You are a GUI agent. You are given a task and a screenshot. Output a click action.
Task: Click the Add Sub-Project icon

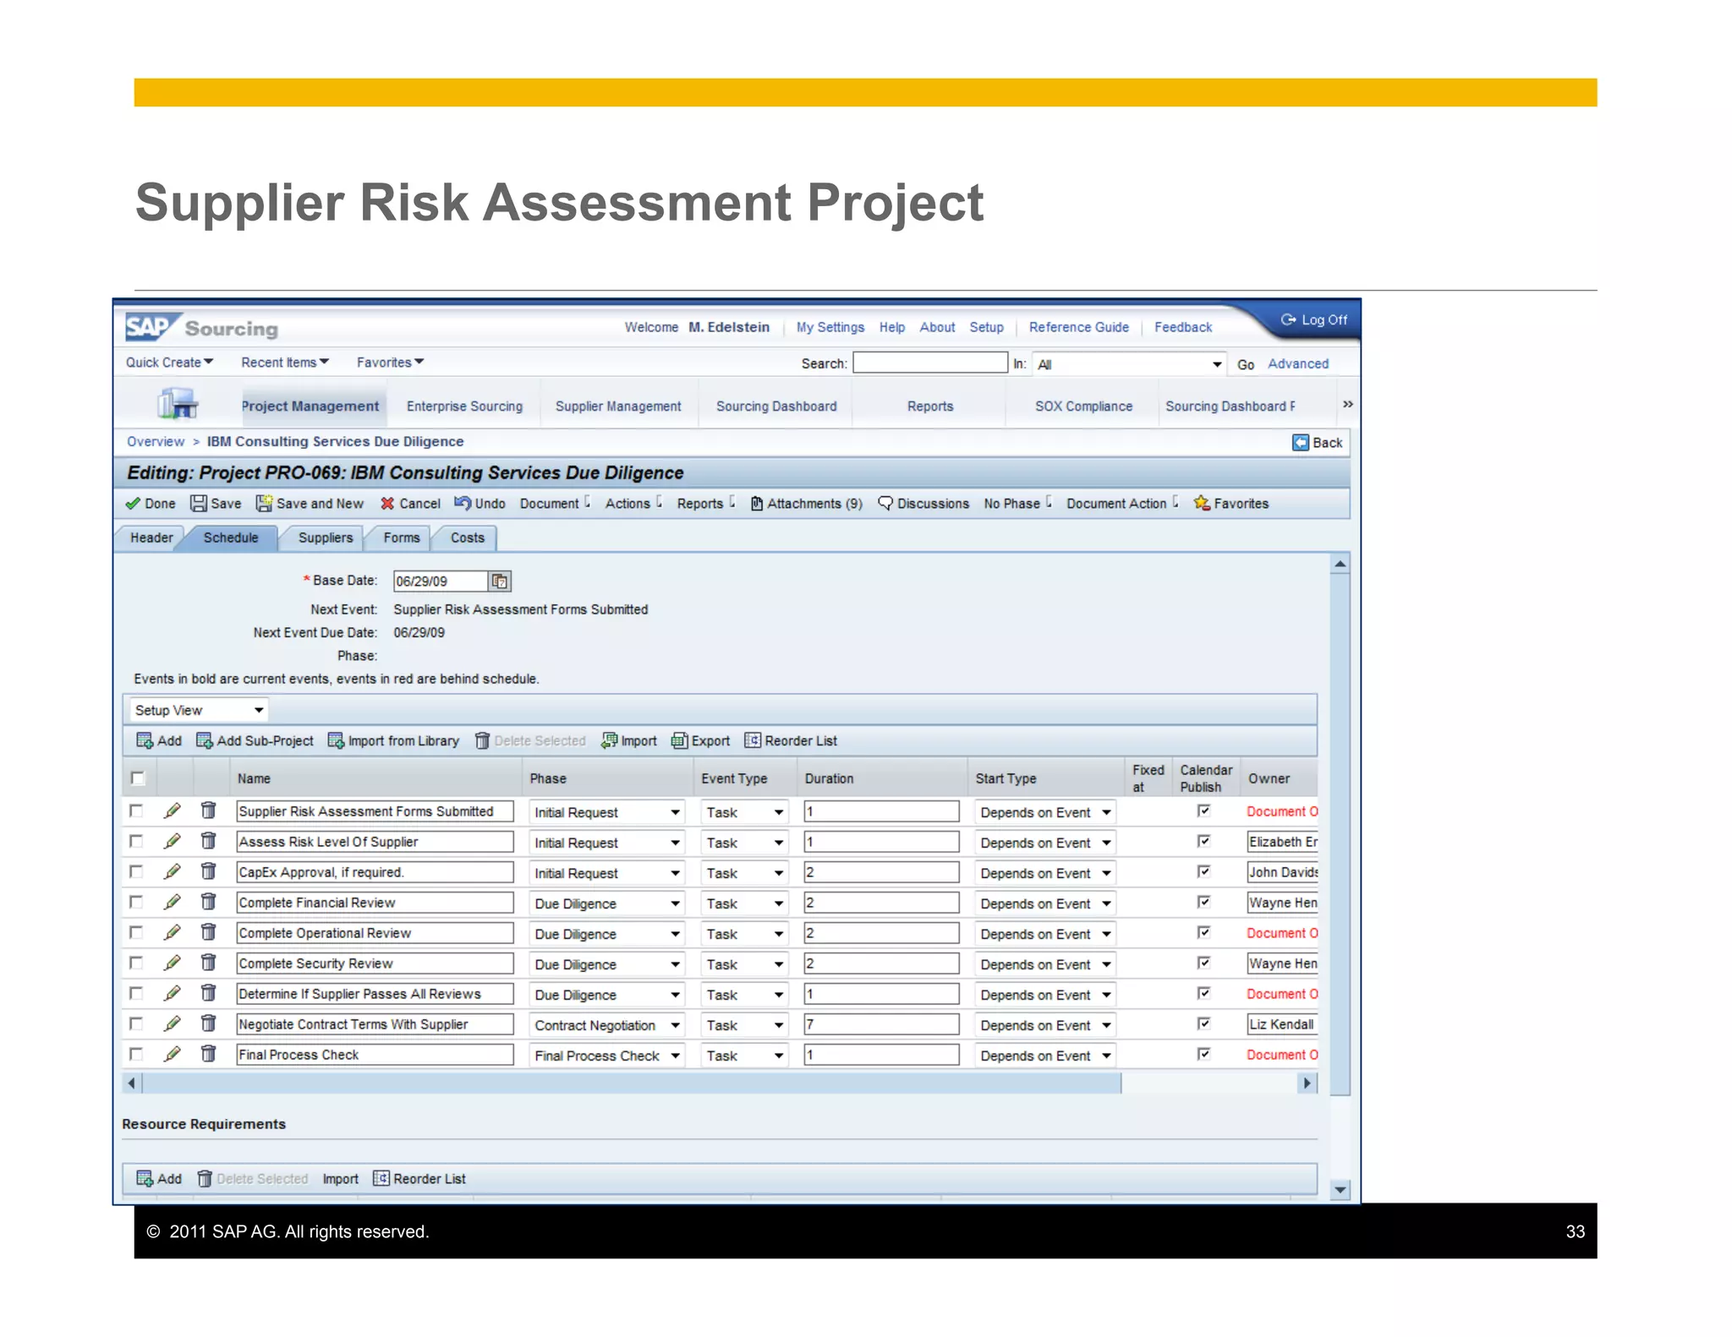tap(204, 741)
